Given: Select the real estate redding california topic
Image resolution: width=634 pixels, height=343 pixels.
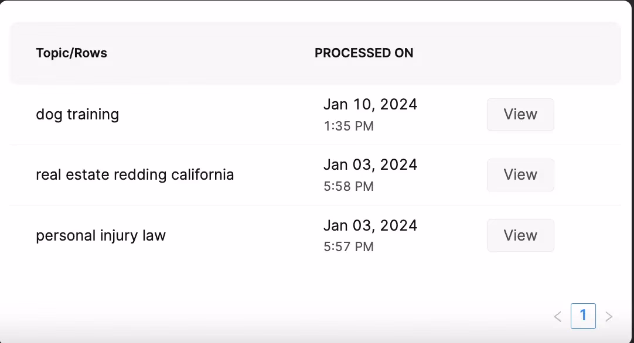Looking at the screenshot, I should pos(135,175).
